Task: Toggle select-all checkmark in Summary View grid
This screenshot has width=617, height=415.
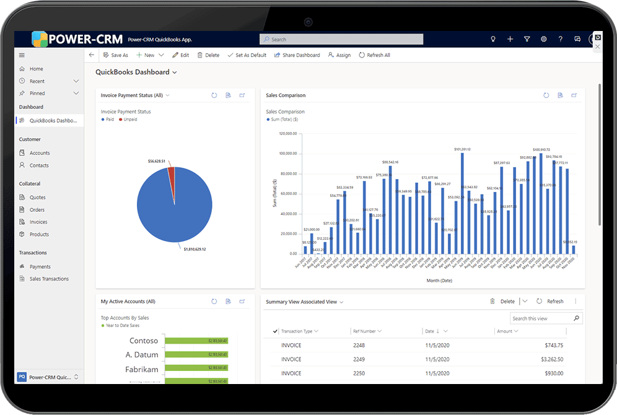Action: coord(275,331)
